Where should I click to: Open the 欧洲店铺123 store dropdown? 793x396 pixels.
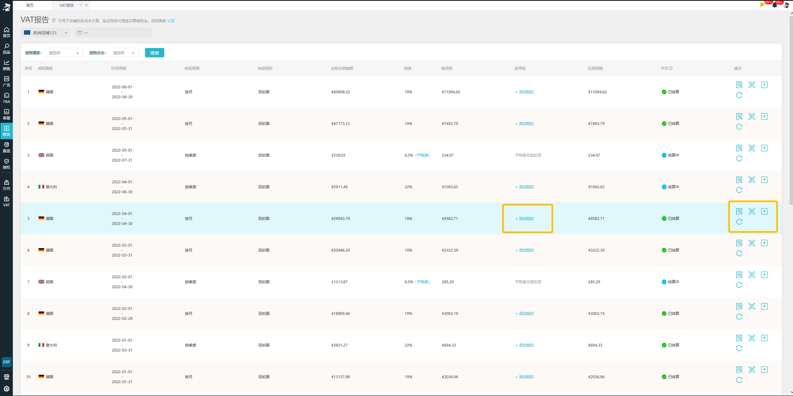46,33
